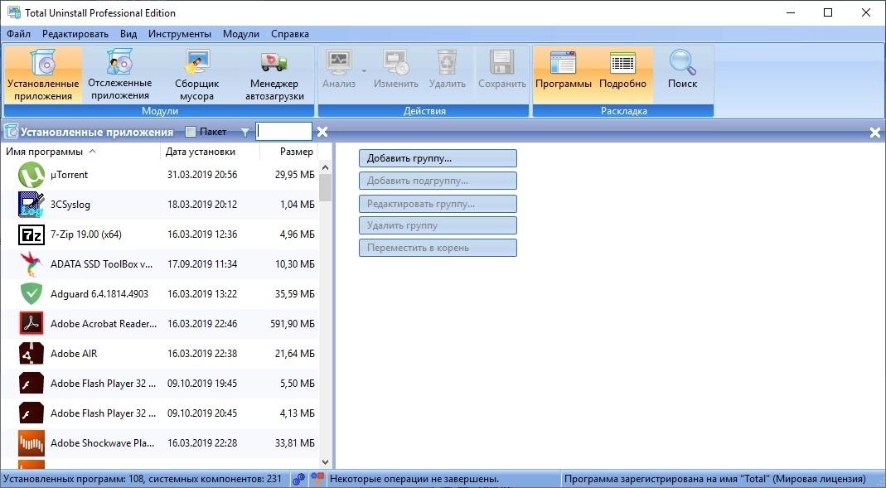Focus the filter text input field

(283, 132)
